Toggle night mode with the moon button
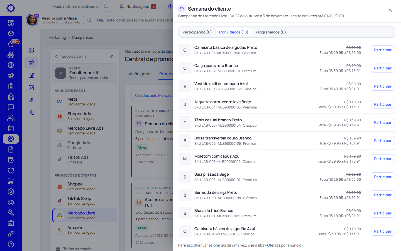Image resolution: width=401 pixels, height=251 pixels. click(106, 6)
